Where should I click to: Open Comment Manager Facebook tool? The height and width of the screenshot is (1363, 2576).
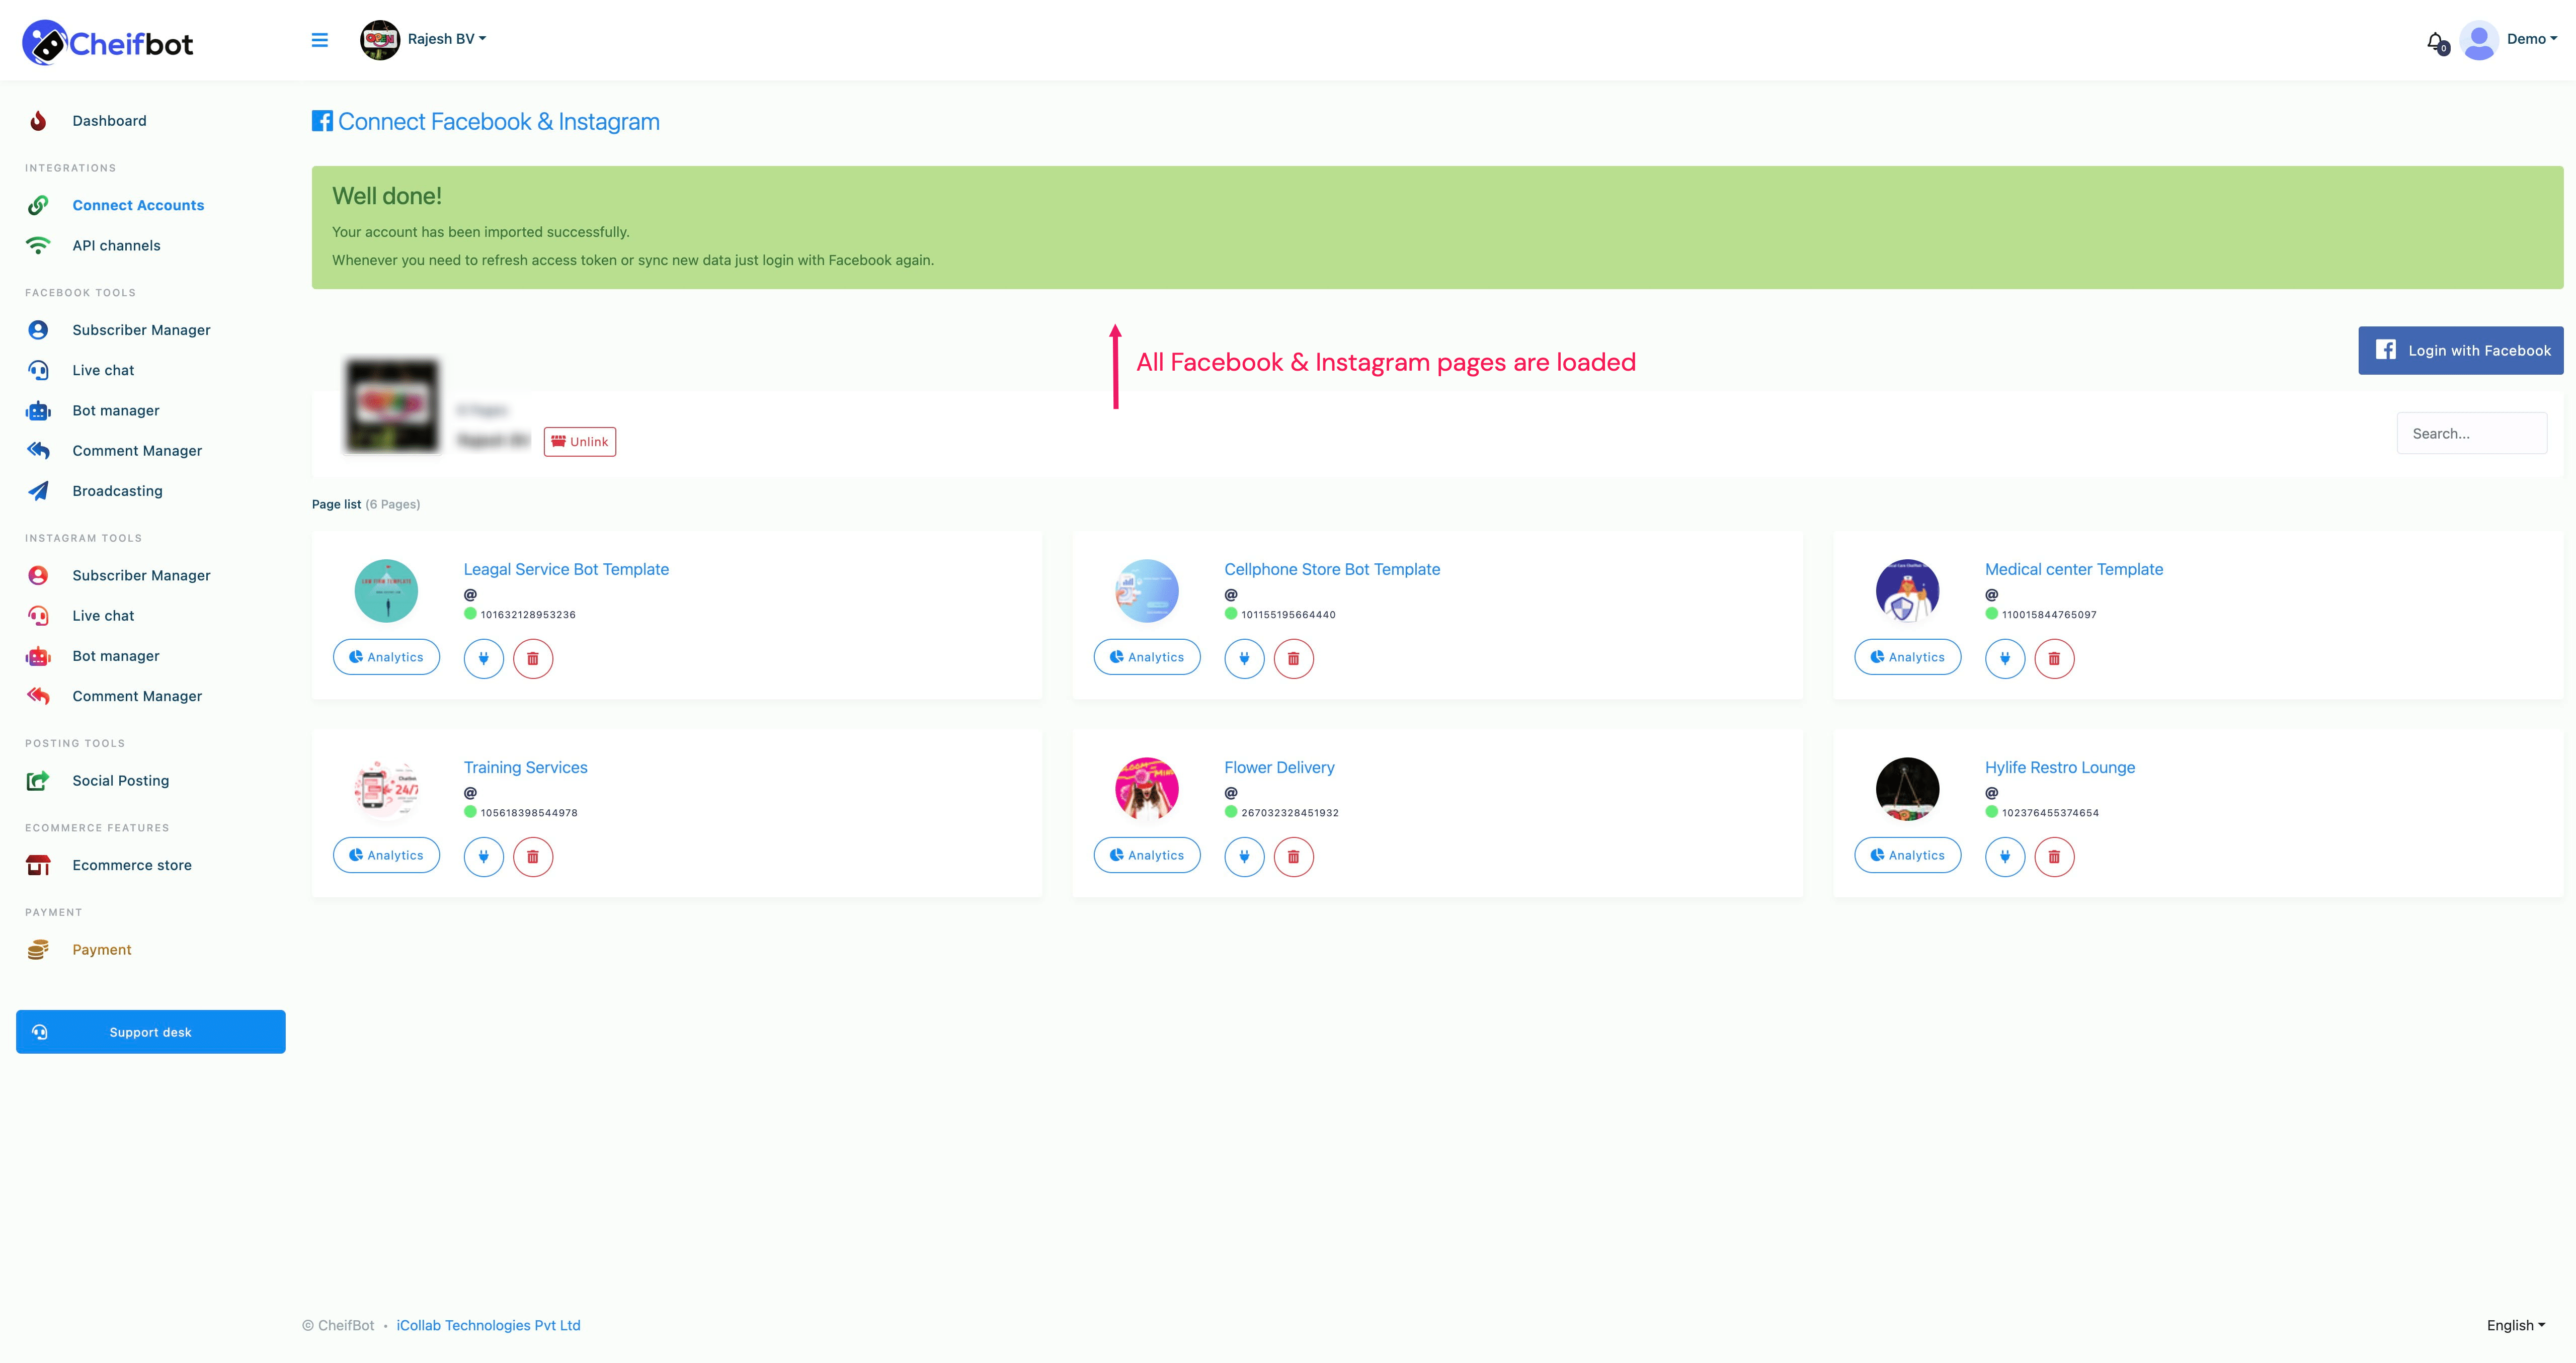click(x=136, y=450)
